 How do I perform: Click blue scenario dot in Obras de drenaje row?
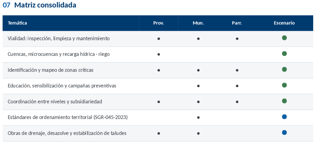[x=284, y=133]
